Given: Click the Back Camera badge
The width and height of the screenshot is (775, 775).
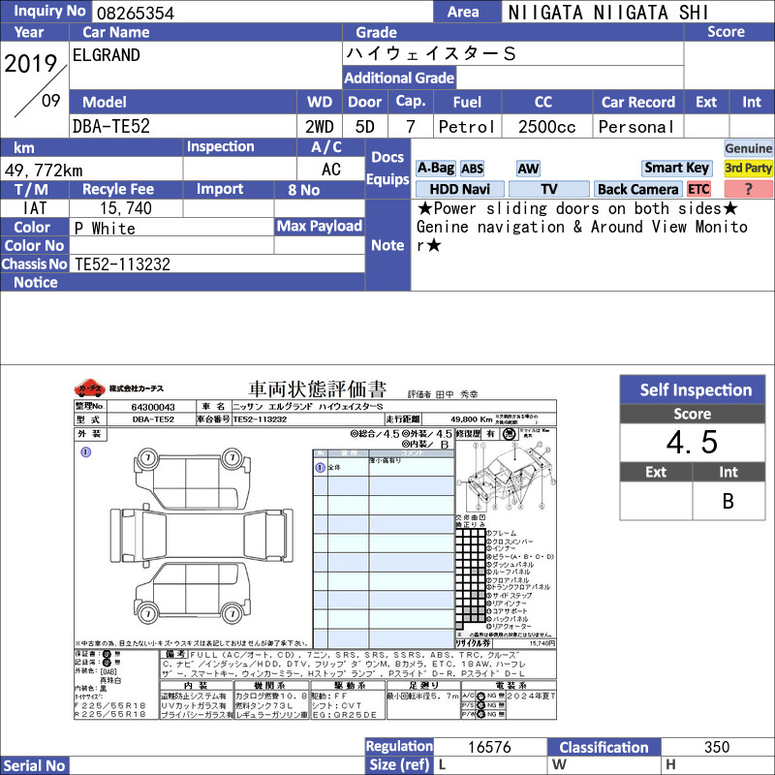Looking at the screenshot, I should 638,190.
